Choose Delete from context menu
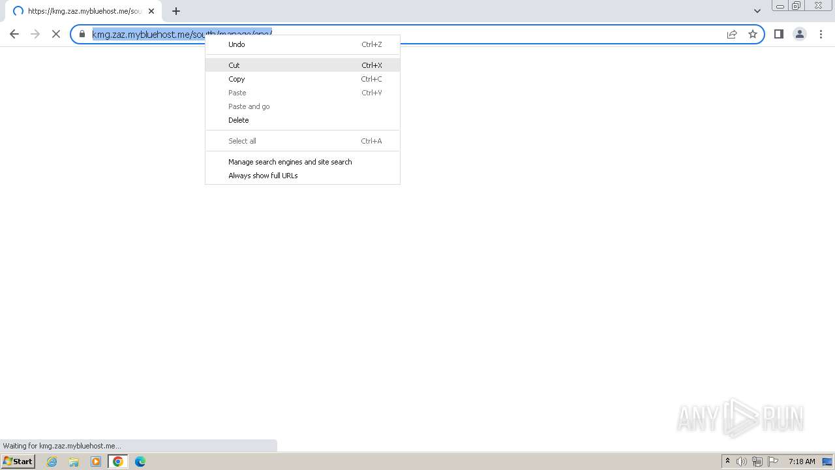The image size is (835, 470). tap(303, 120)
